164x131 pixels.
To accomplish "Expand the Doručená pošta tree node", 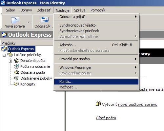I will tap(10, 61).
